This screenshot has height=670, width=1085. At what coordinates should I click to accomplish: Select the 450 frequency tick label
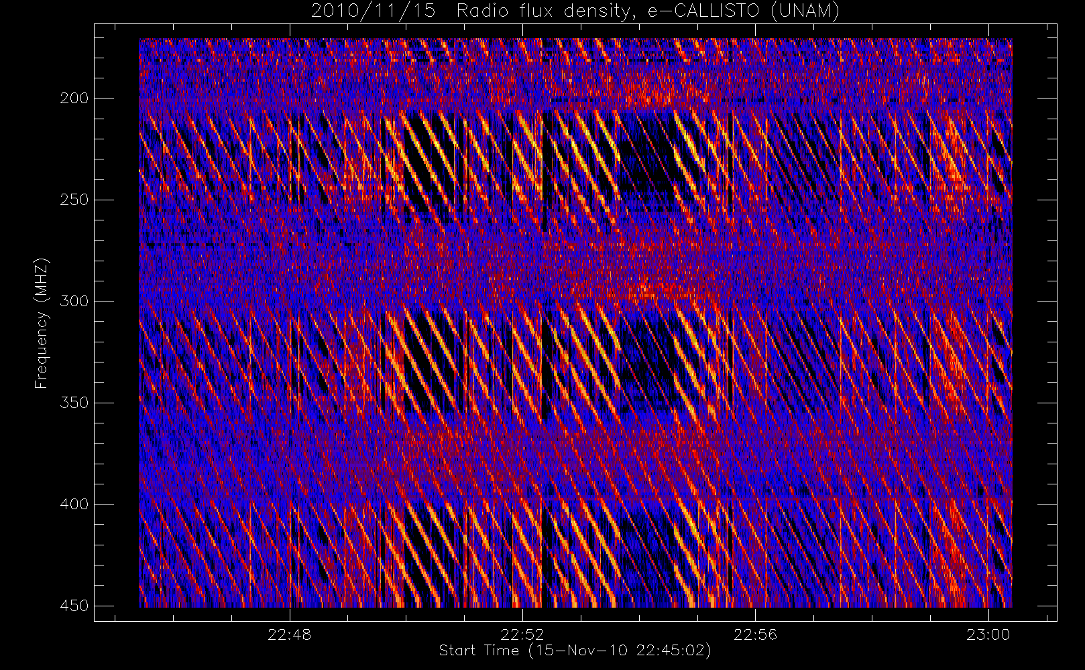pos(74,606)
